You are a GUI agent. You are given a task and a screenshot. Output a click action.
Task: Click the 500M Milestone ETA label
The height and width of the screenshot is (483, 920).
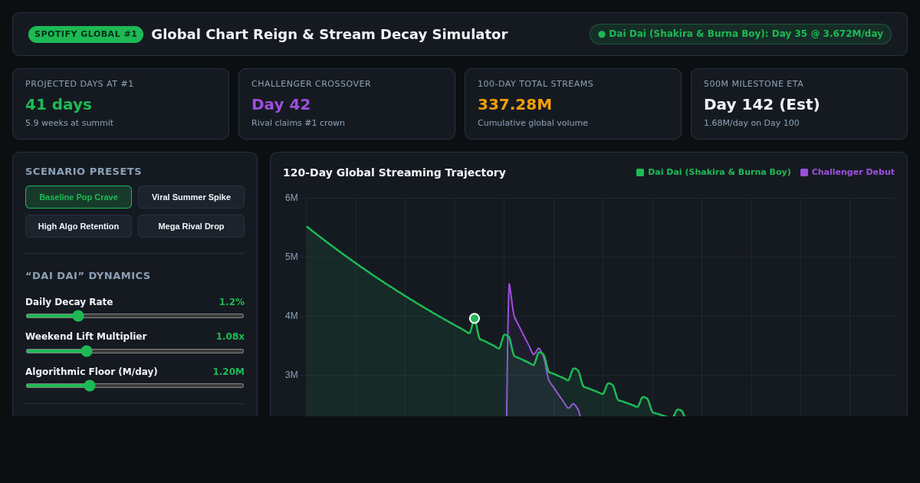(754, 84)
